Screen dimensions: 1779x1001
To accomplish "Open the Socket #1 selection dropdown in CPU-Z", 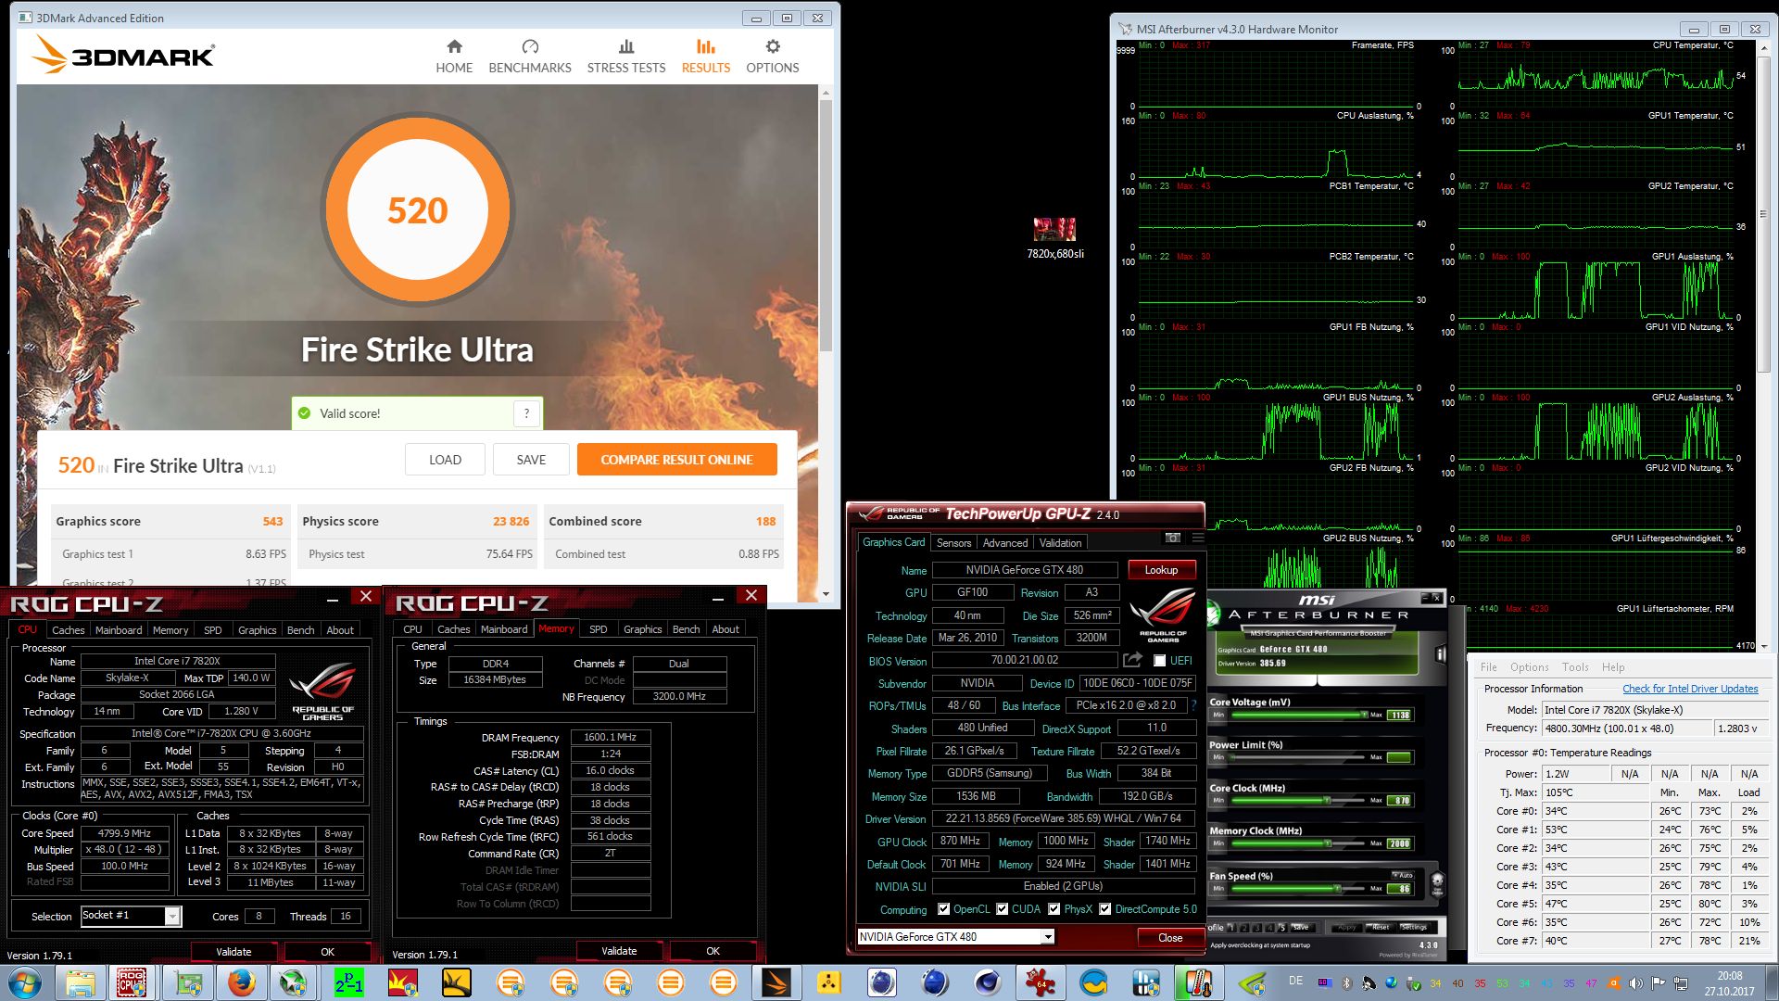I will 172,916.
